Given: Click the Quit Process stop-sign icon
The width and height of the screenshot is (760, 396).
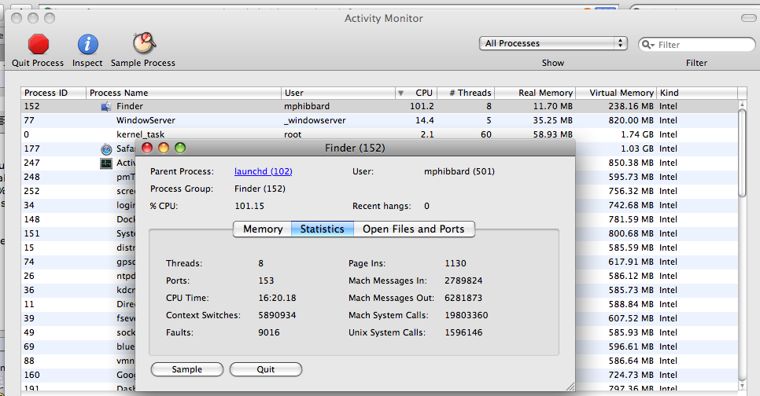Looking at the screenshot, I should (39, 44).
